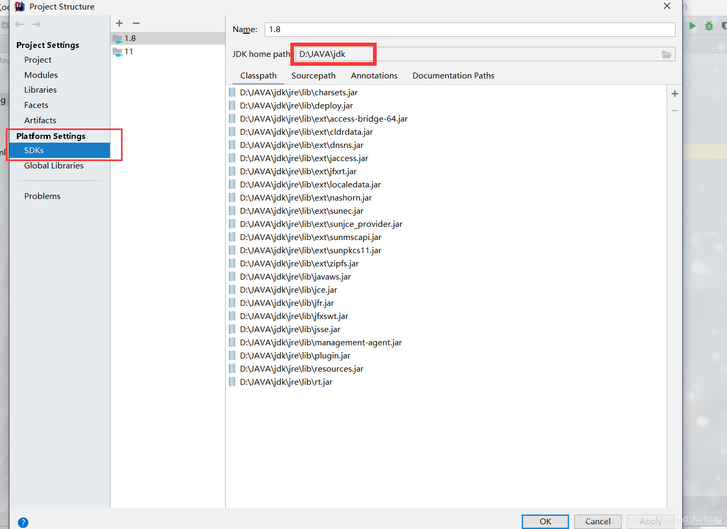727x529 pixels.
Task: Select the 1.8 SDK entry
Action: (x=168, y=38)
